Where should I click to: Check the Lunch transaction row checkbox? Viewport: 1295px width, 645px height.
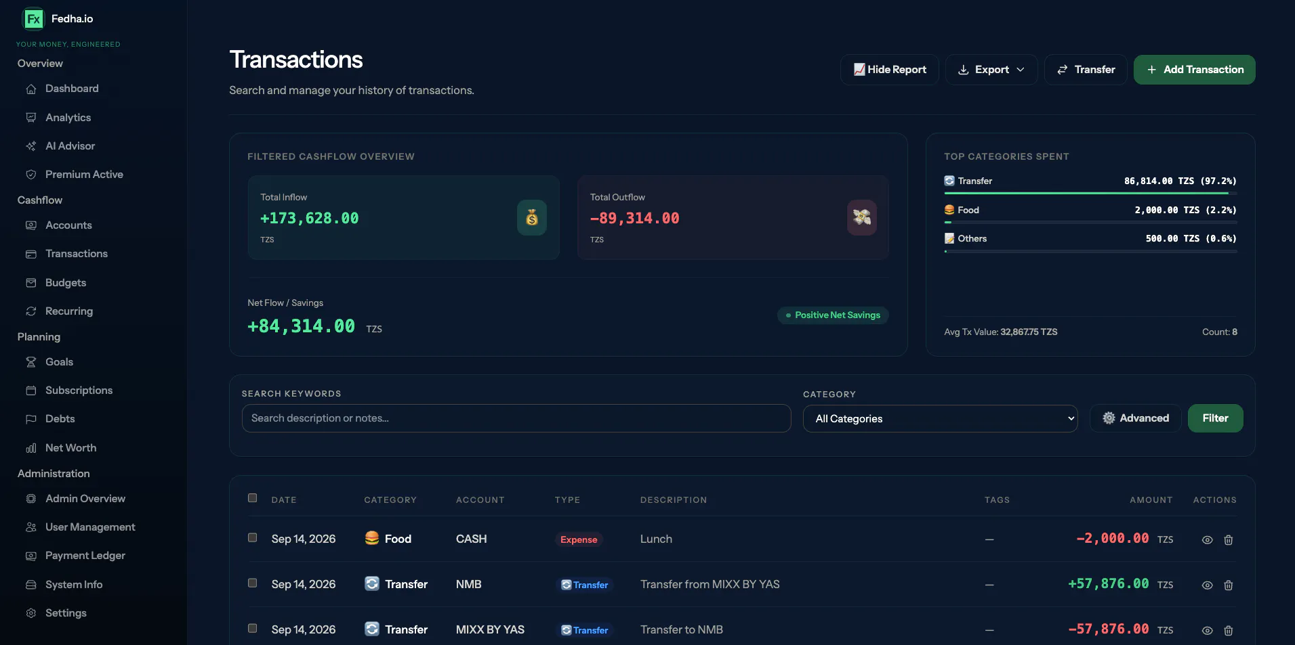pos(253,538)
